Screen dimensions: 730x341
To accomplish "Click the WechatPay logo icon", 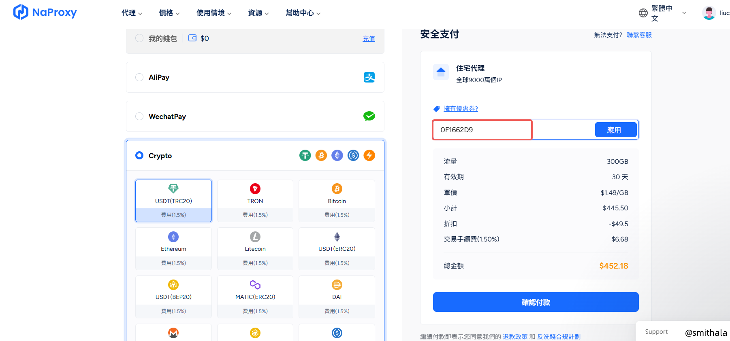I will coord(369,116).
